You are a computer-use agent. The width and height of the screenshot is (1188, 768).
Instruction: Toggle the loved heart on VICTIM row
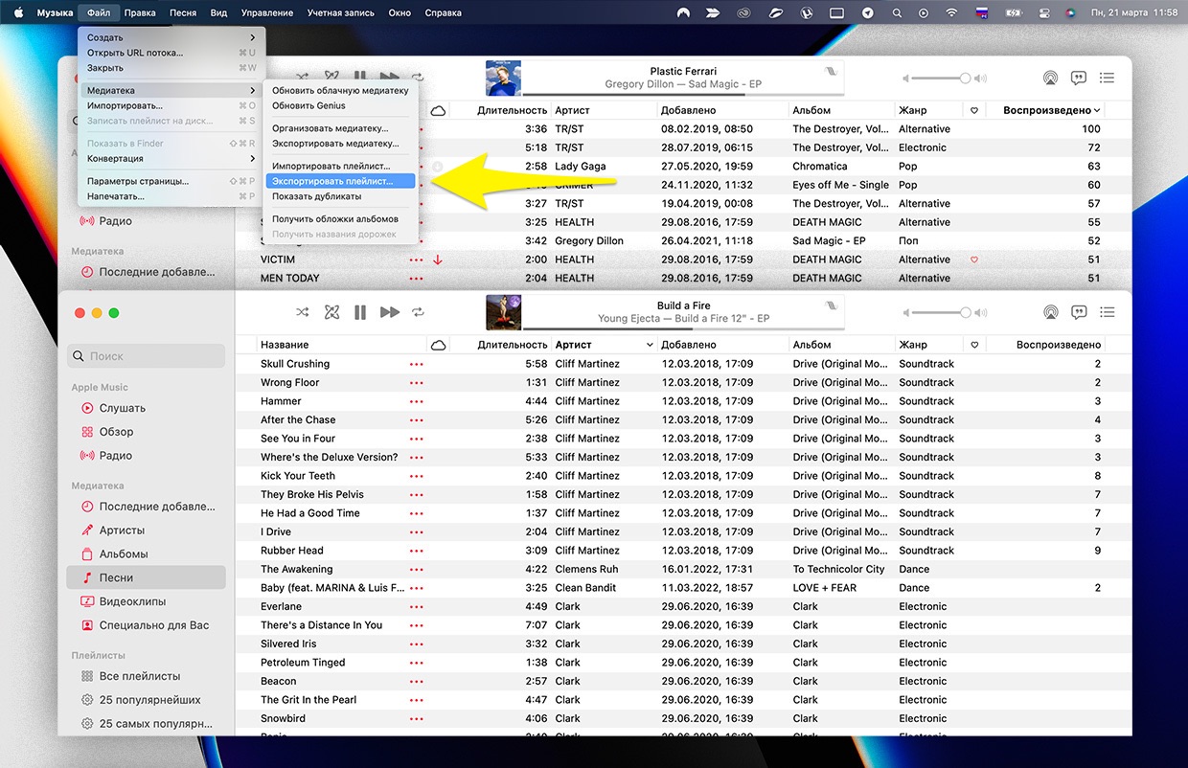click(974, 260)
